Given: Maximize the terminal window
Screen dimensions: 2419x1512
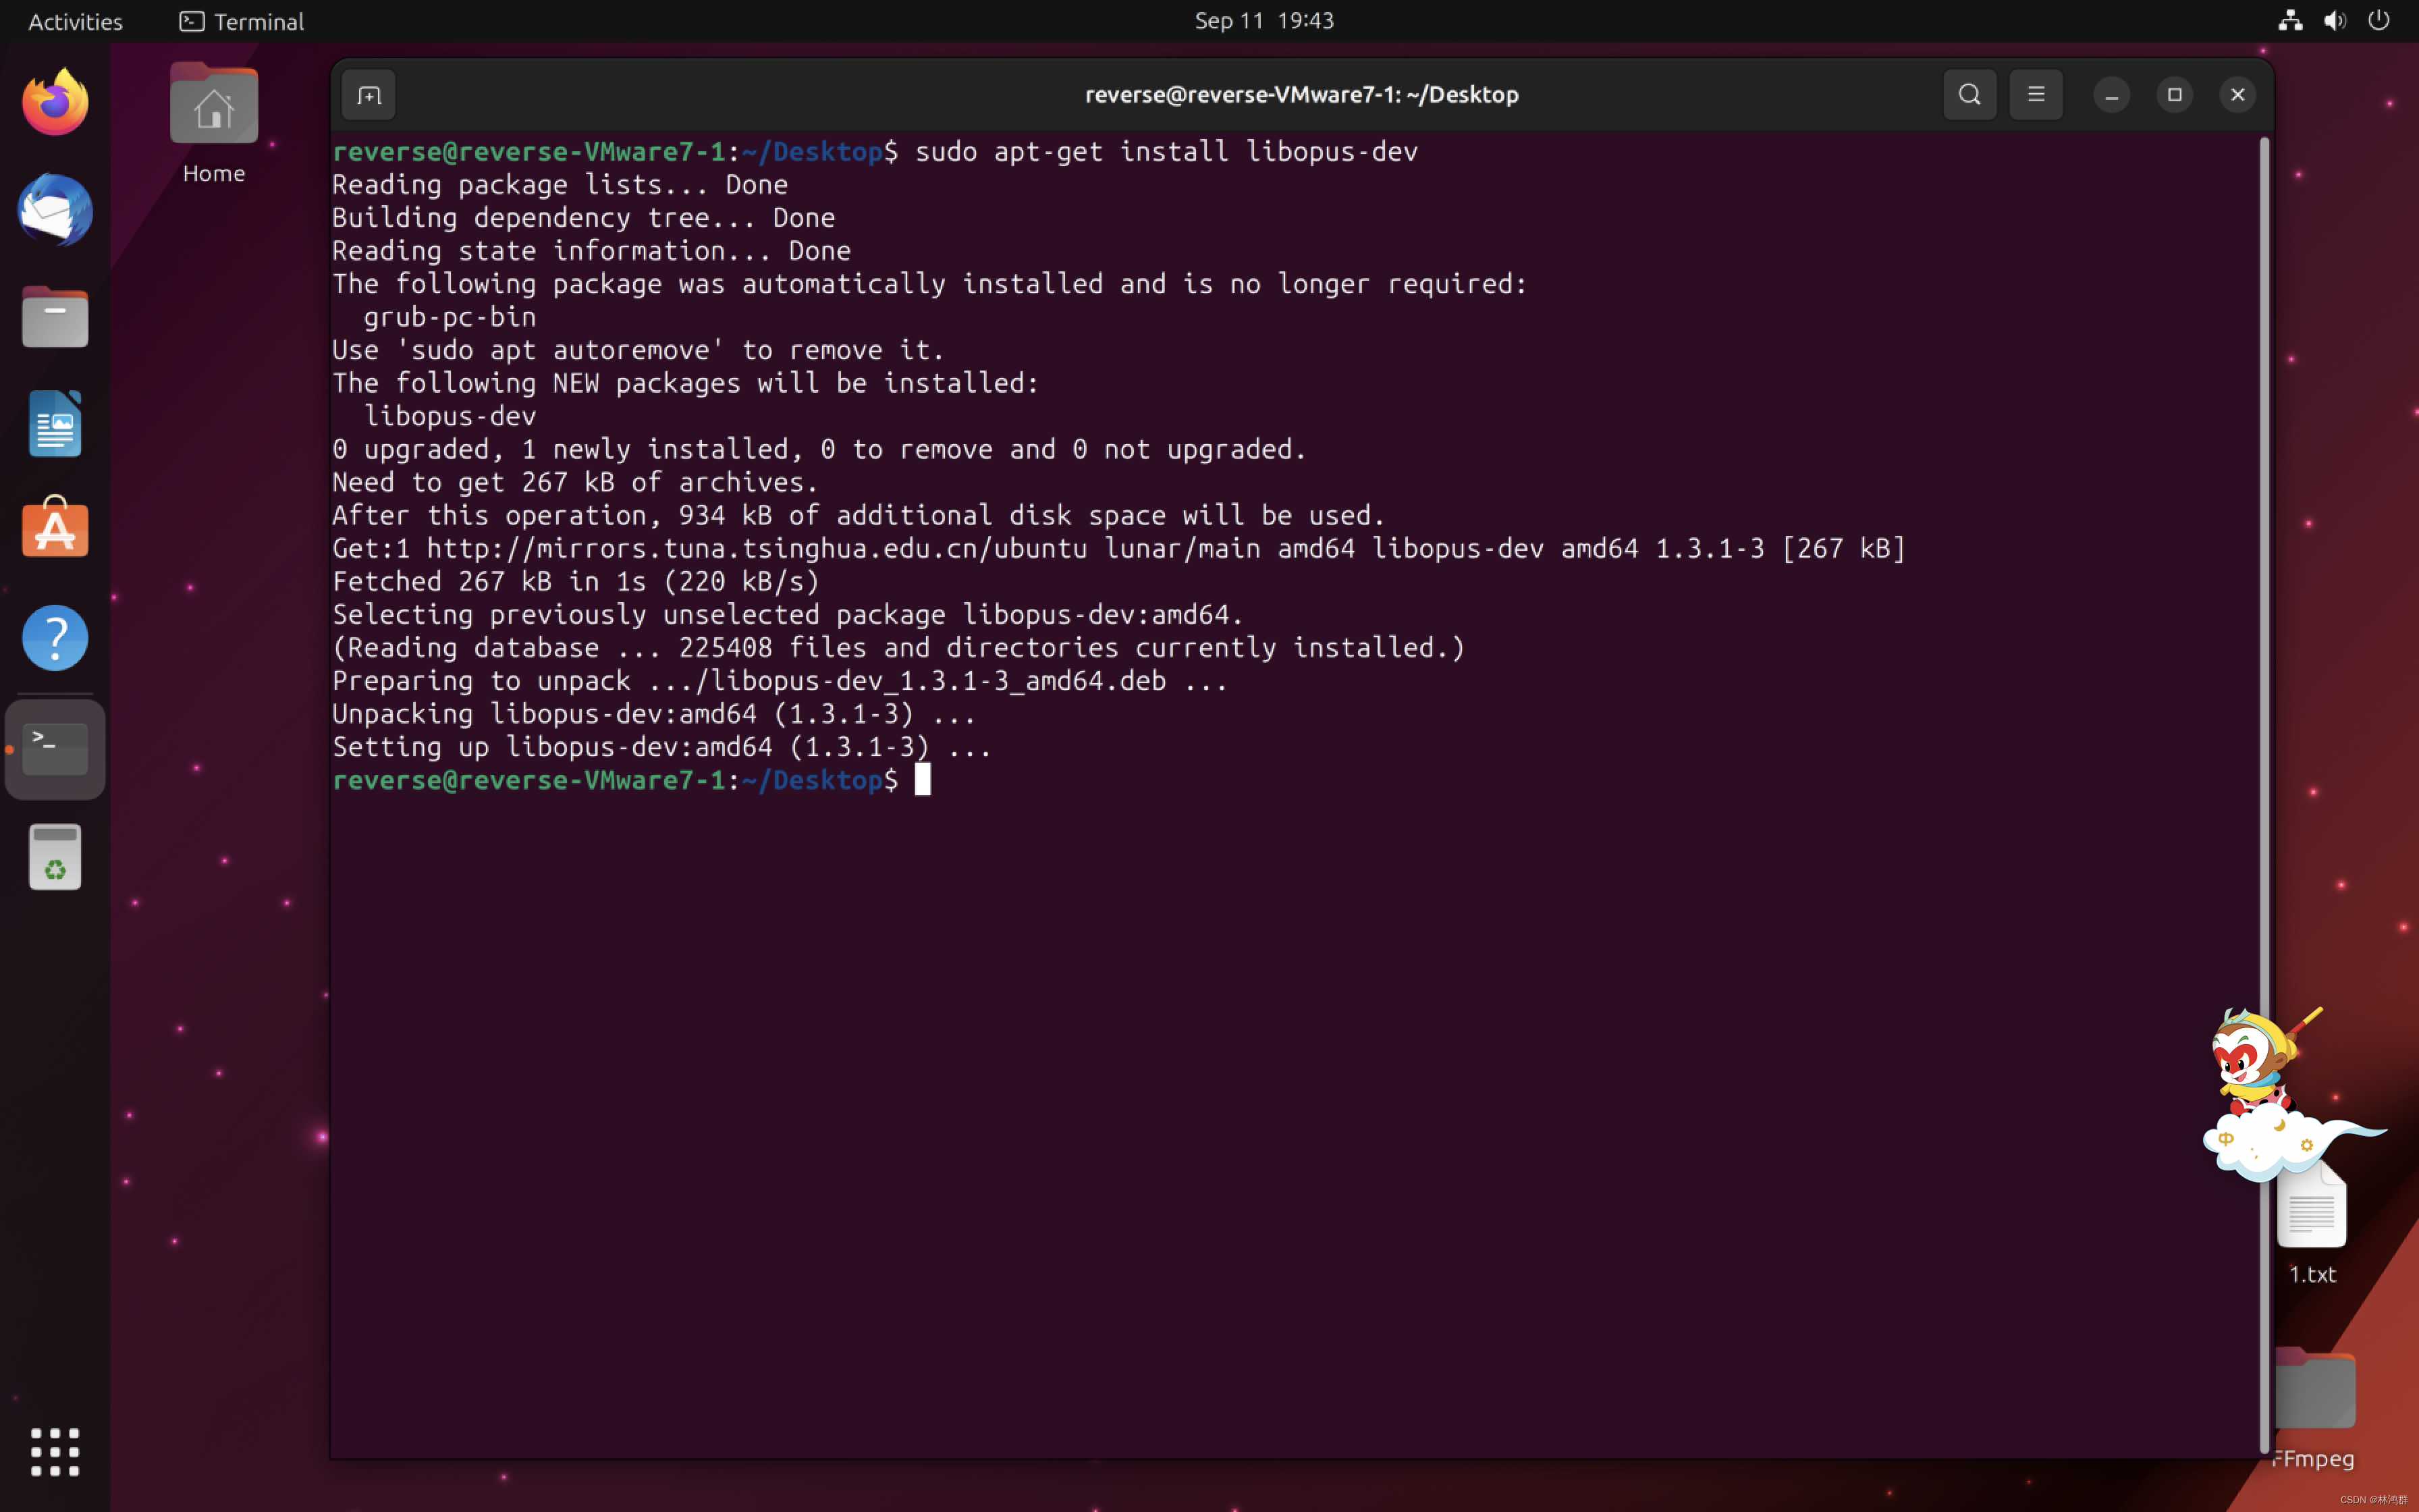Looking at the screenshot, I should tap(2175, 95).
